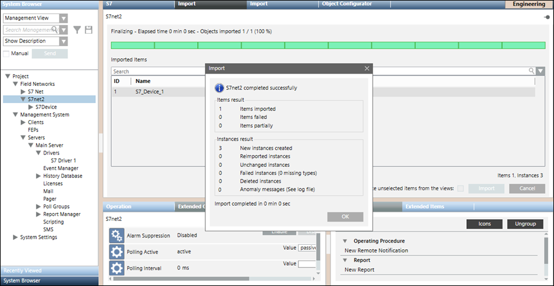Viewport: 554px width, 286px height.
Task: Click the pin icon at top right of Import pane
Action: (546, 17)
